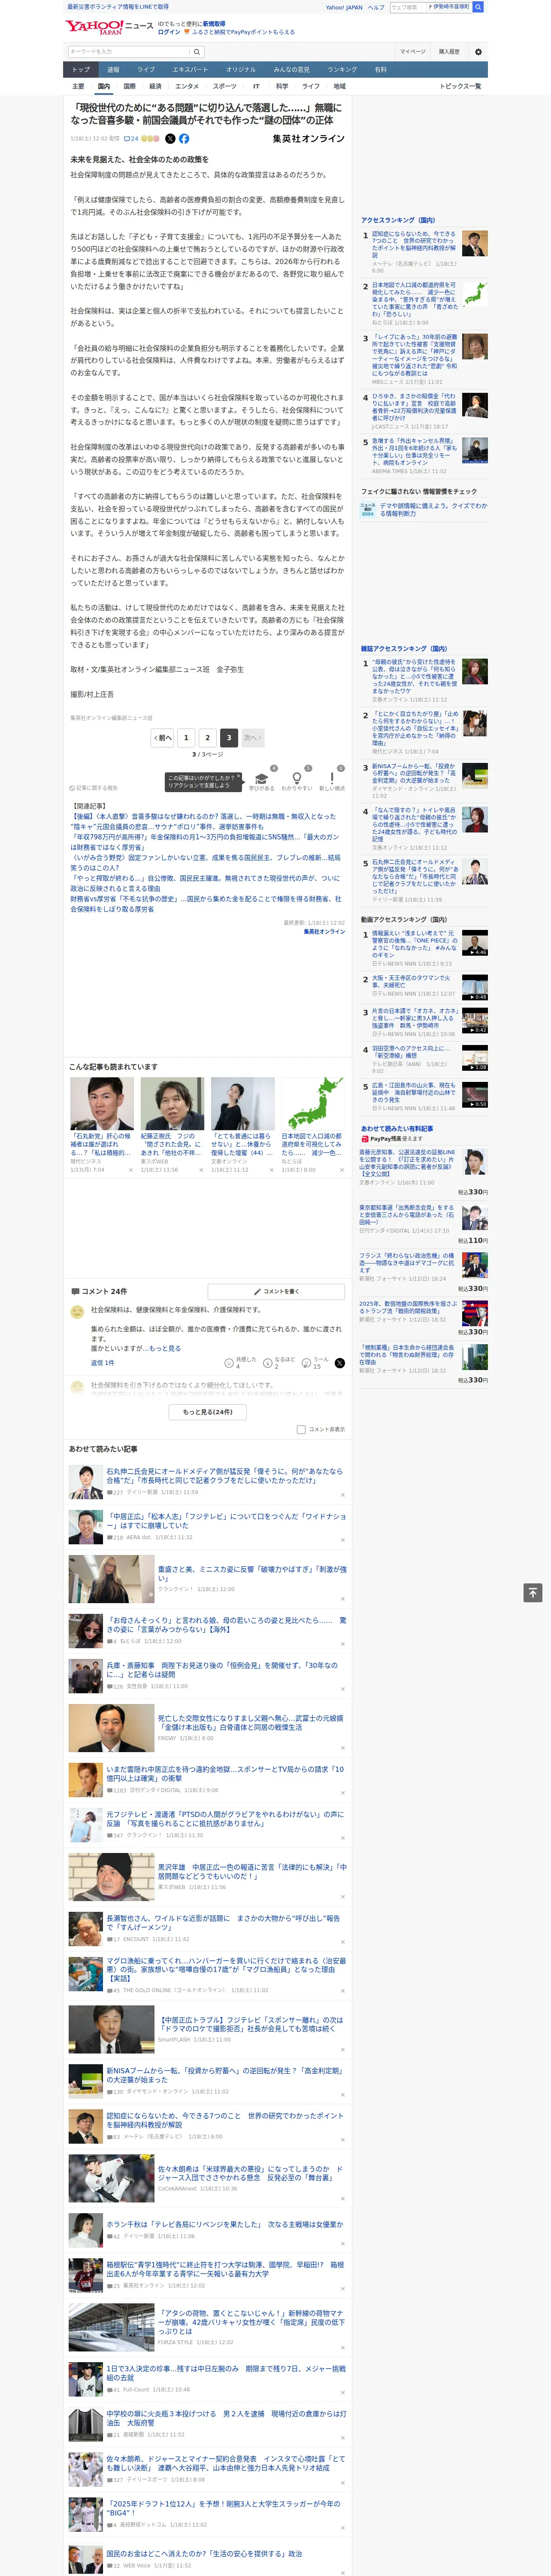Open the 国際 category

click(129, 86)
